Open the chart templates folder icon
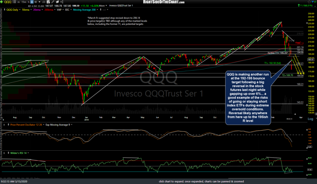Screen dimensions: 317x184 57,2
